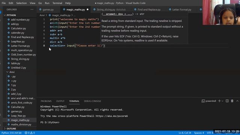Screen dimensions: 240x135
Task: Maximize panel with caret-up icon
Action: [x=237, y=101]
